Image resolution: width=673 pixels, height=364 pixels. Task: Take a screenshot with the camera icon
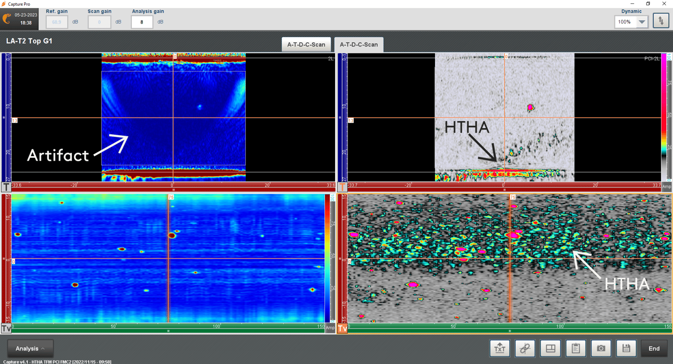point(600,348)
